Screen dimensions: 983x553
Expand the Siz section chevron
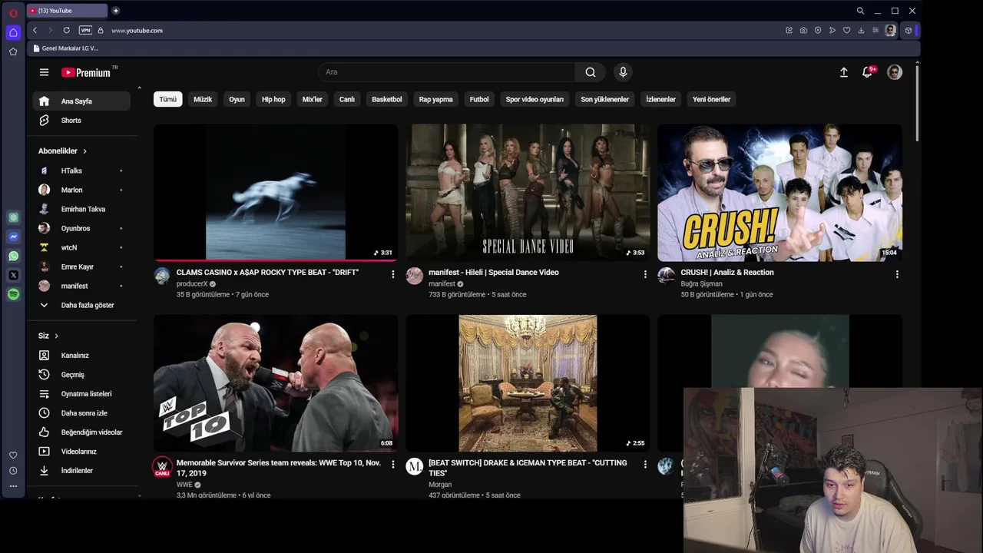56,336
